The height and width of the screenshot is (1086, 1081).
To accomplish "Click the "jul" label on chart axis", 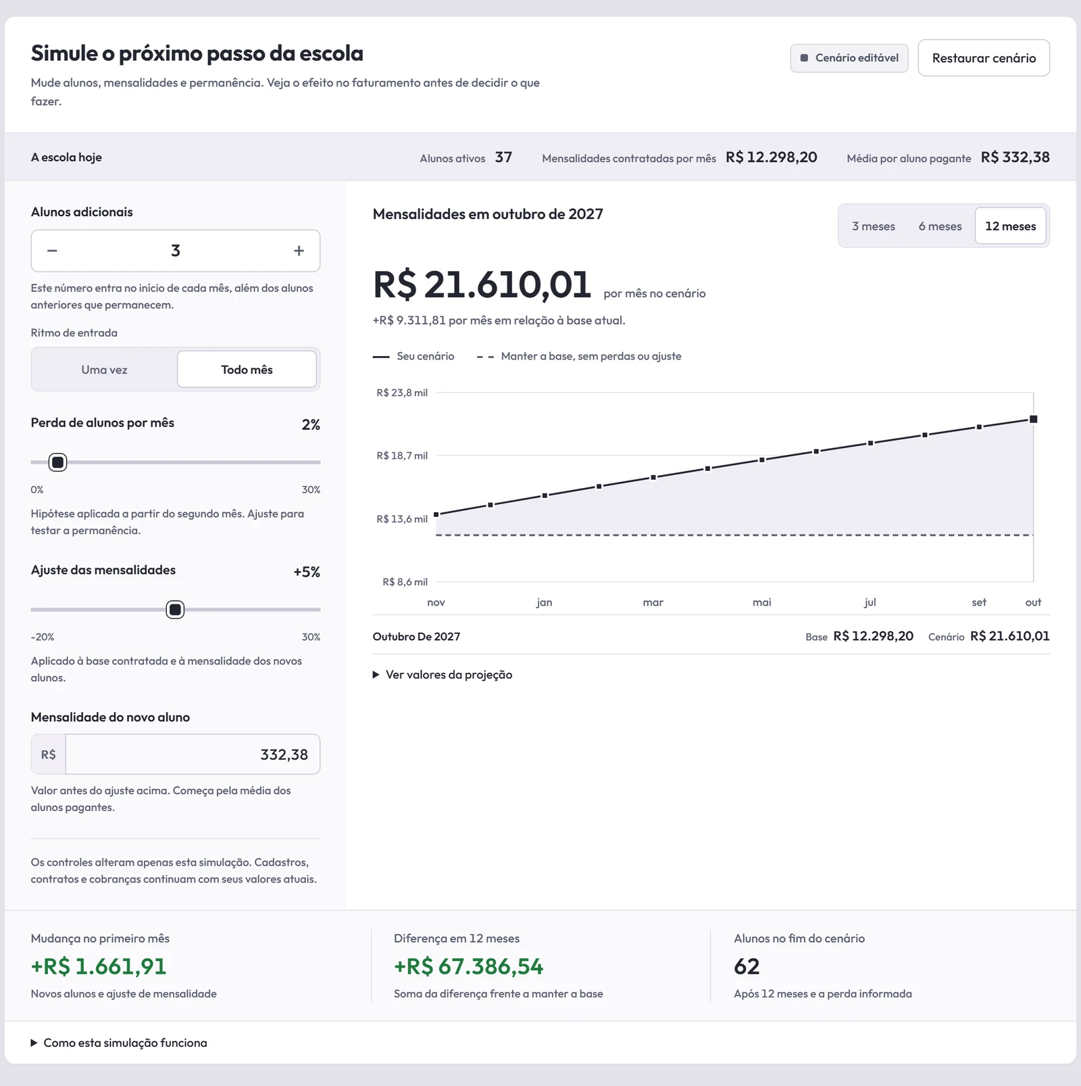I will pos(870,602).
